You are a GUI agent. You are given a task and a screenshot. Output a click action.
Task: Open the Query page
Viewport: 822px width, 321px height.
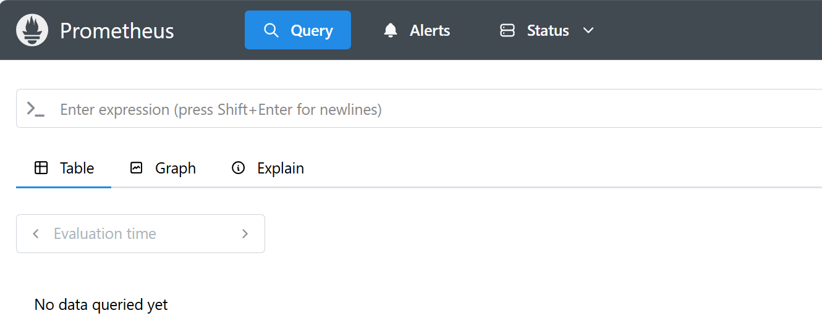[298, 30]
